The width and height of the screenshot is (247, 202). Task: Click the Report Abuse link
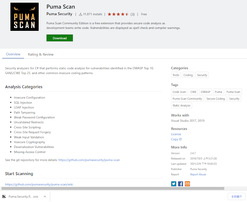tap(198, 174)
